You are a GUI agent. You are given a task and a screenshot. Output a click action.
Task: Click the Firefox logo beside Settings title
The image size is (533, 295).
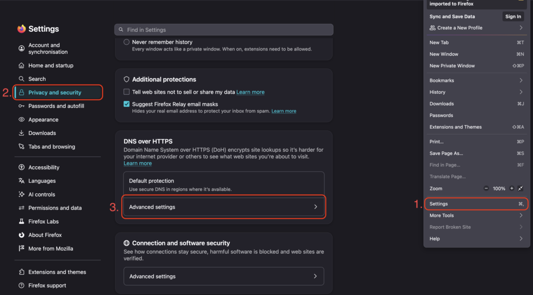pyautogui.click(x=21, y=29)
